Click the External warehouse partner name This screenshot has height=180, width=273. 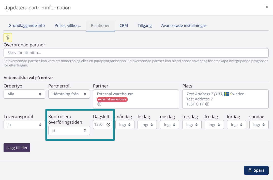pos(115,94)
